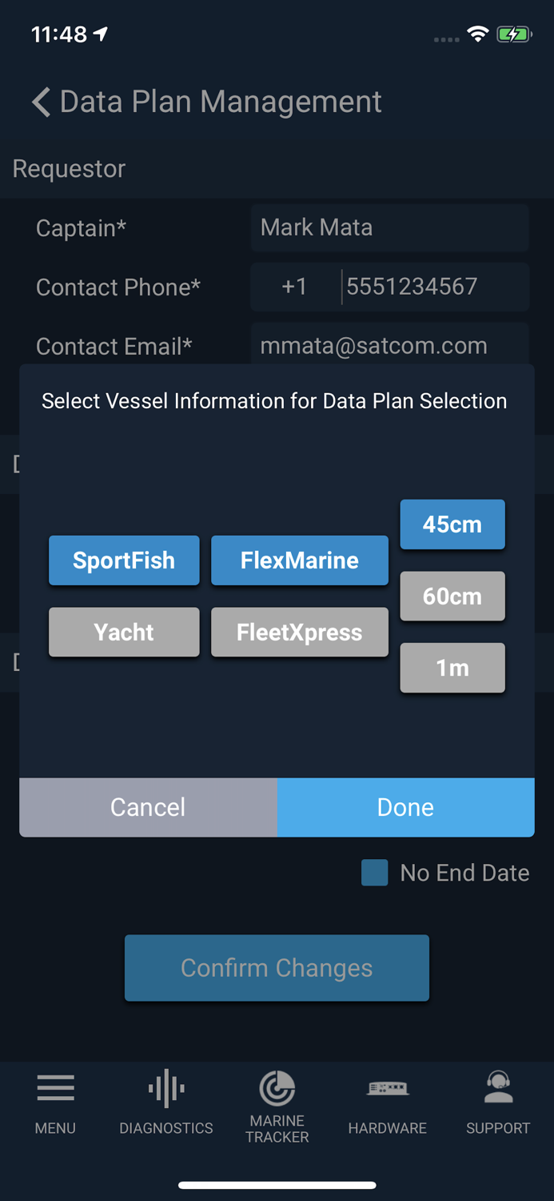Tap the battery charging icon

pyautogui.click(x=513, y=34)
